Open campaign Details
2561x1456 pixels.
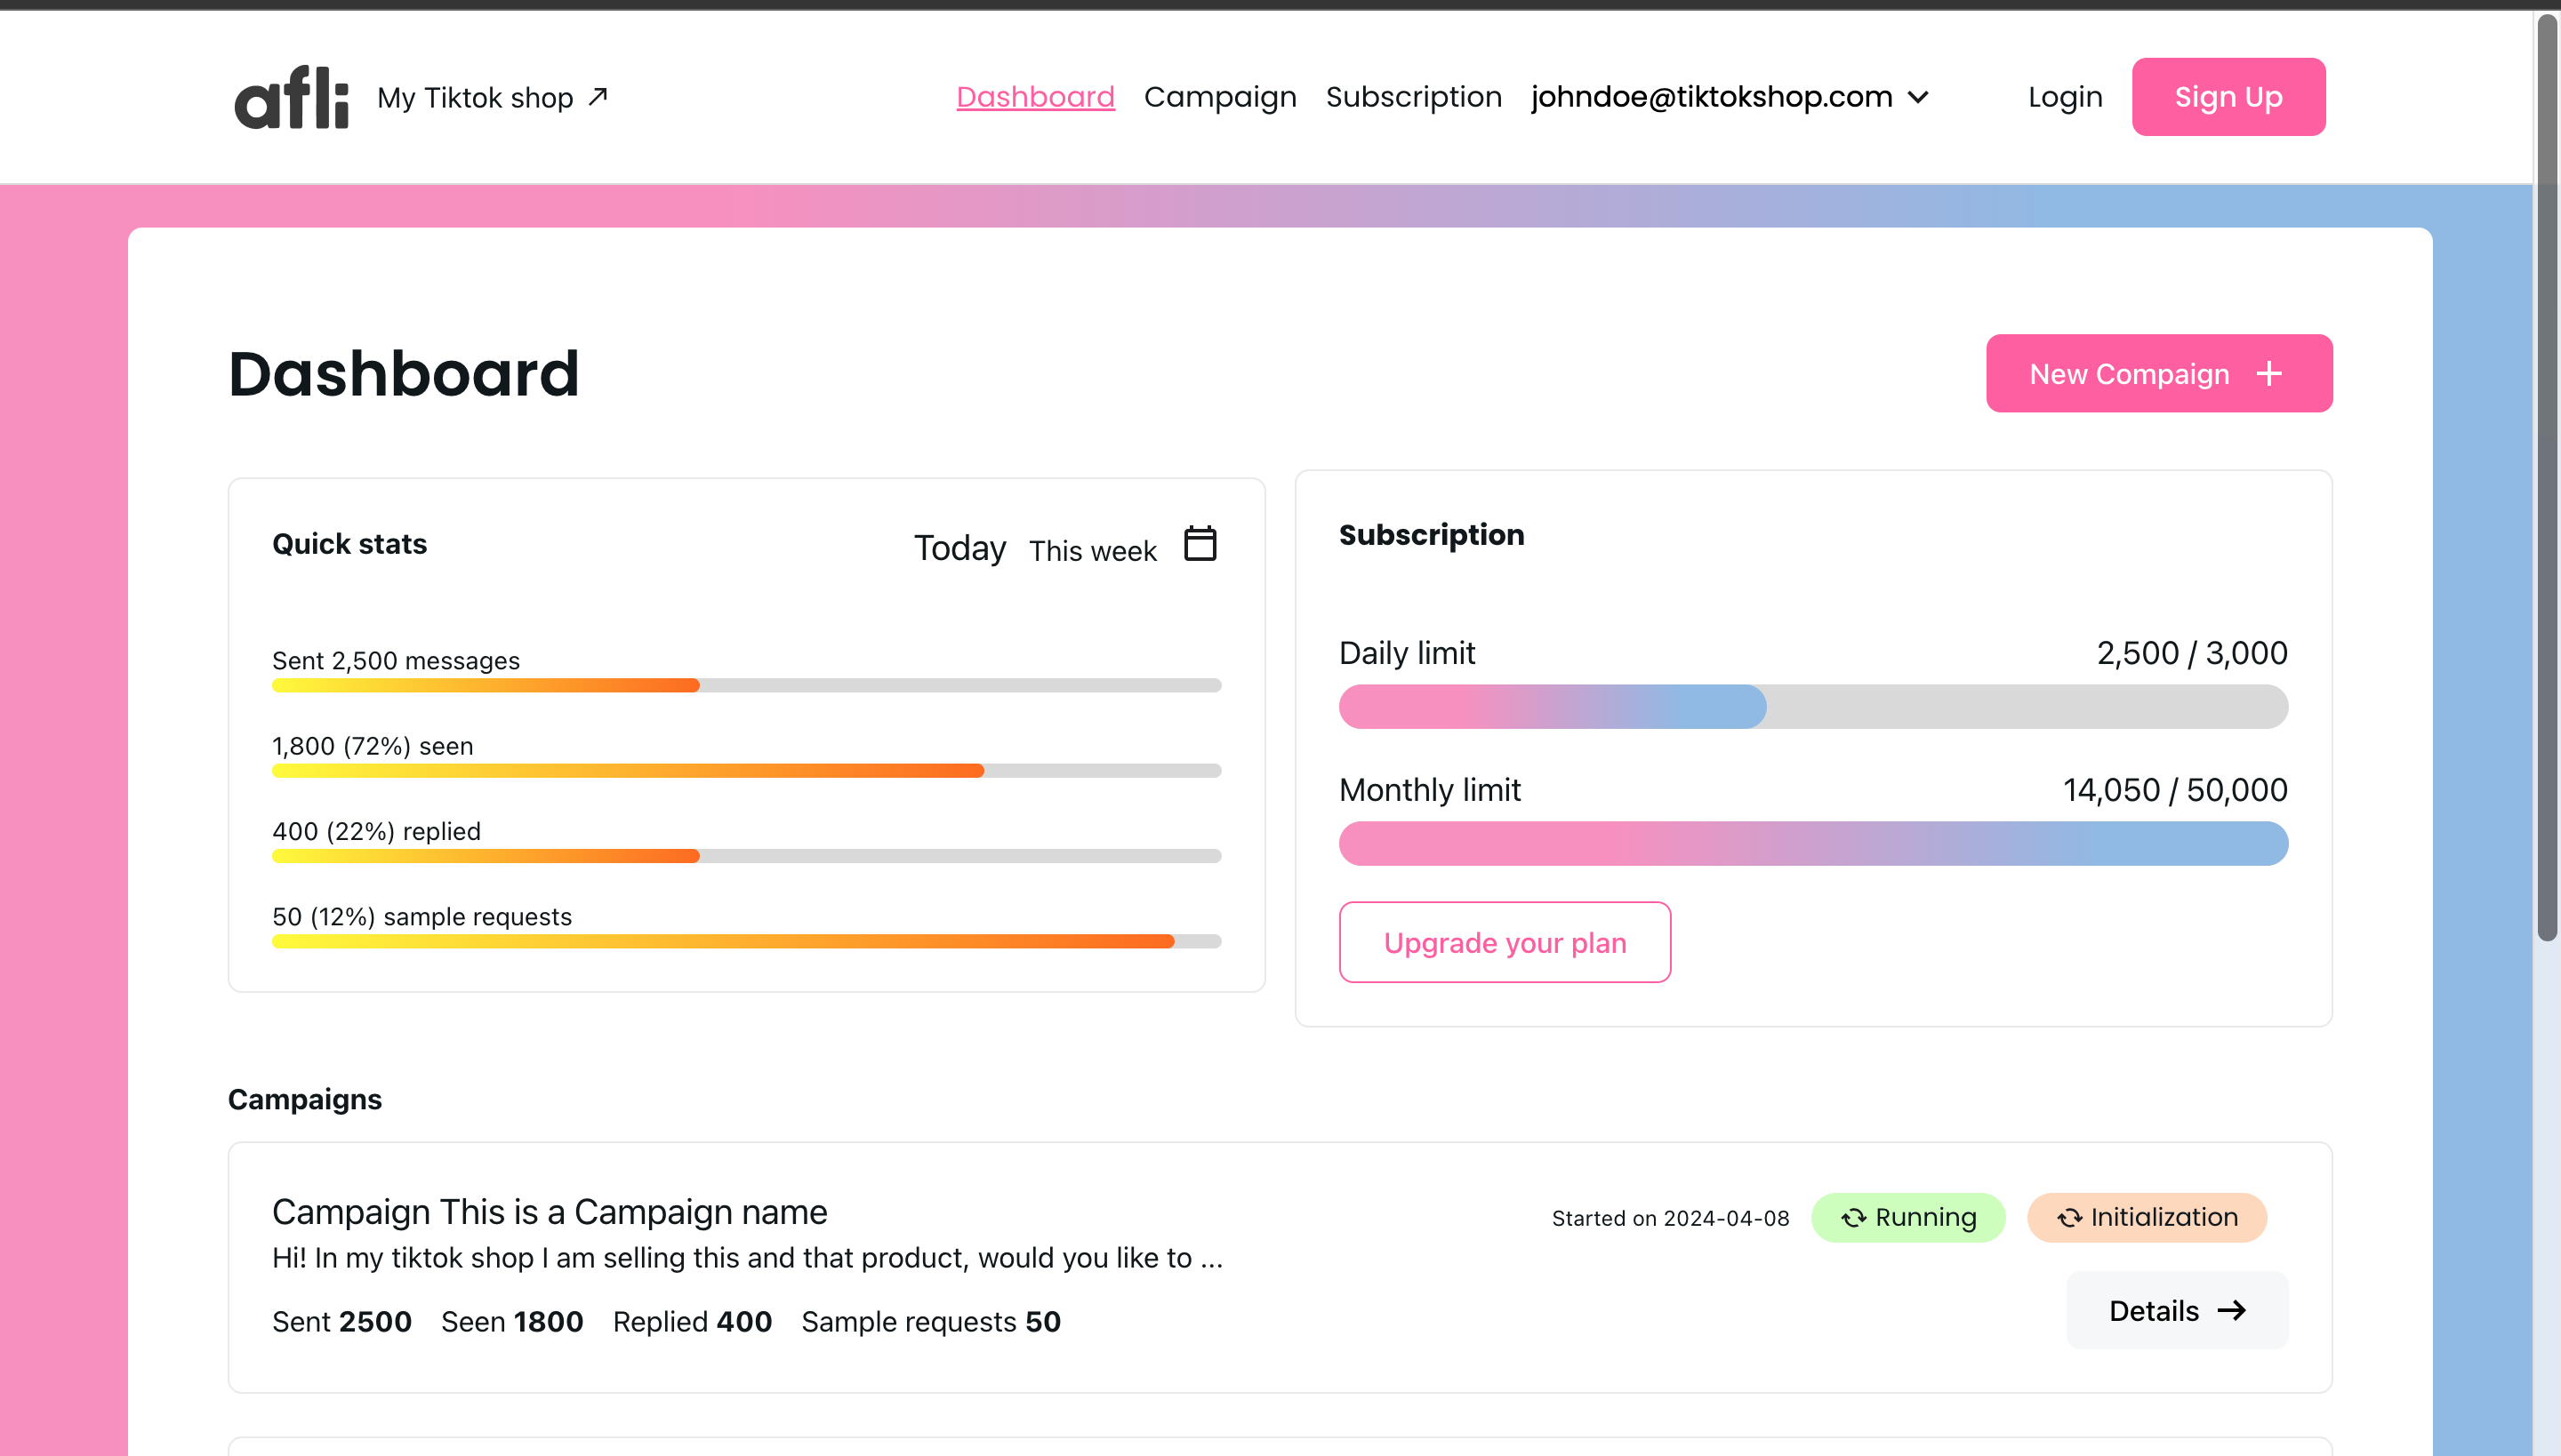pyautogui.click(x=2177, y=1310)
